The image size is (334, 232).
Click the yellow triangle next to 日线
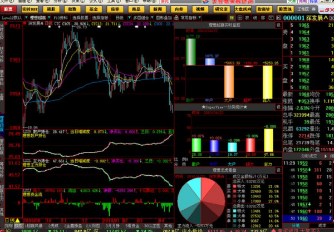pos(18,220)
